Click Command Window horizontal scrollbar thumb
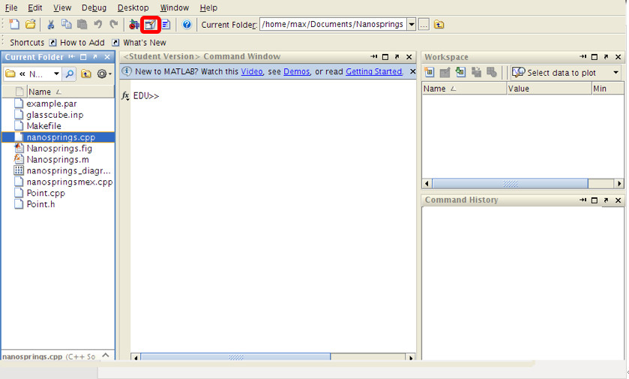 236,357
